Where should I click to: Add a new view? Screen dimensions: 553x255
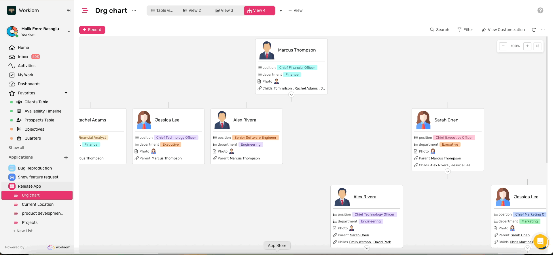pyautogui.click(x=296, y=10)
